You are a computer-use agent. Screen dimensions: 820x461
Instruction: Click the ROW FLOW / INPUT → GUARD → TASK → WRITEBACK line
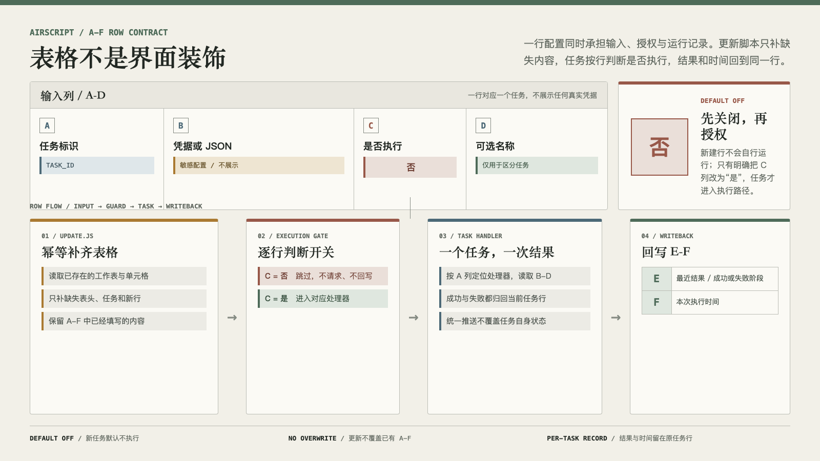(116, 206)
